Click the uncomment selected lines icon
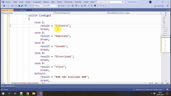The image size is (171, 96). click(x=91, y=6)
